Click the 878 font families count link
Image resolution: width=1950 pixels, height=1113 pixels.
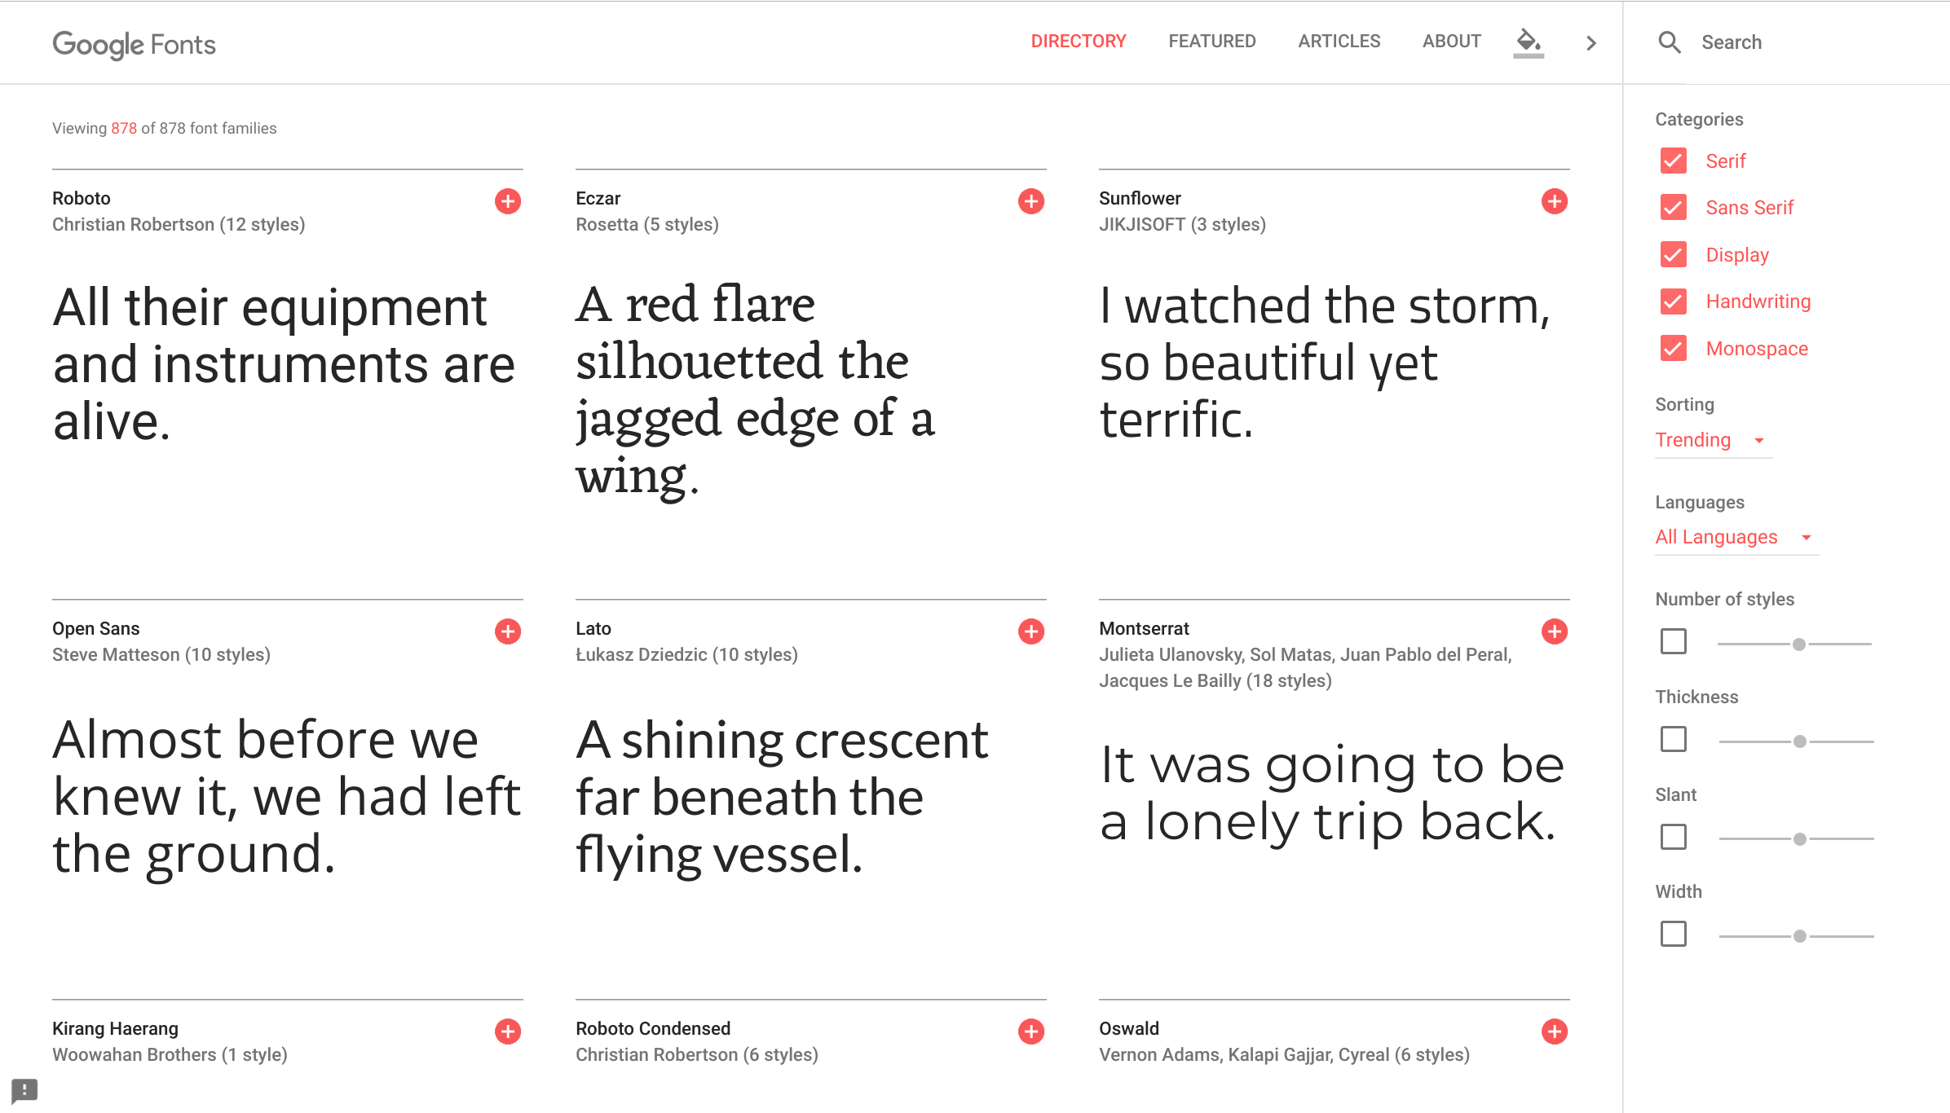124,128
